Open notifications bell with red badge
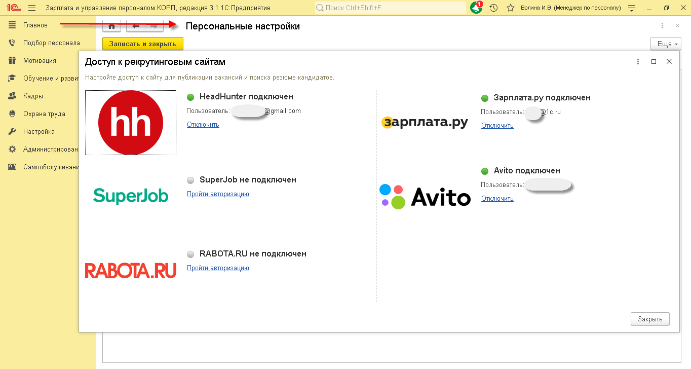Viewport: 691px width, 369px height. pyautogui.click(x=476, y=8)
